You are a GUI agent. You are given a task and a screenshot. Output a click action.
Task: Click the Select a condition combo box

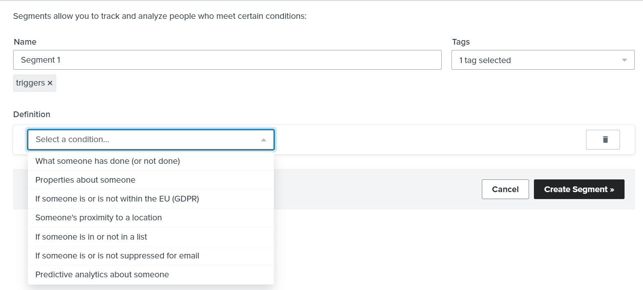pos(144,140)
